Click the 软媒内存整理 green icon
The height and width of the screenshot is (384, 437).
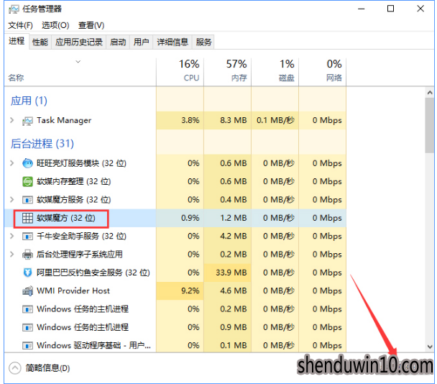tap(27, 181)
